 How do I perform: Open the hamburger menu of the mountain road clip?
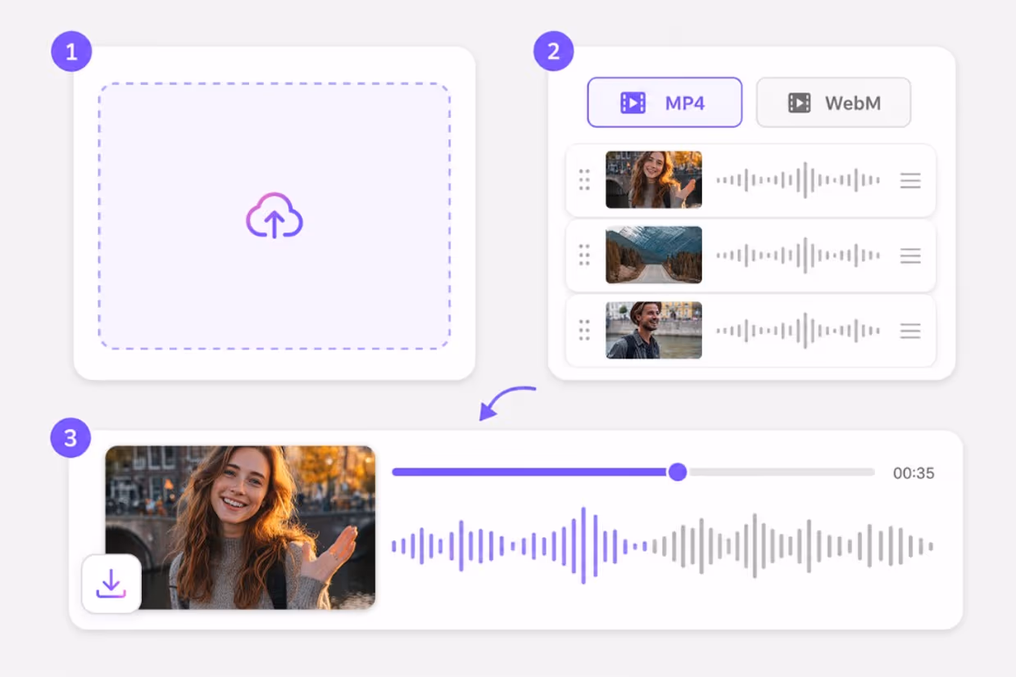point(910,256)
